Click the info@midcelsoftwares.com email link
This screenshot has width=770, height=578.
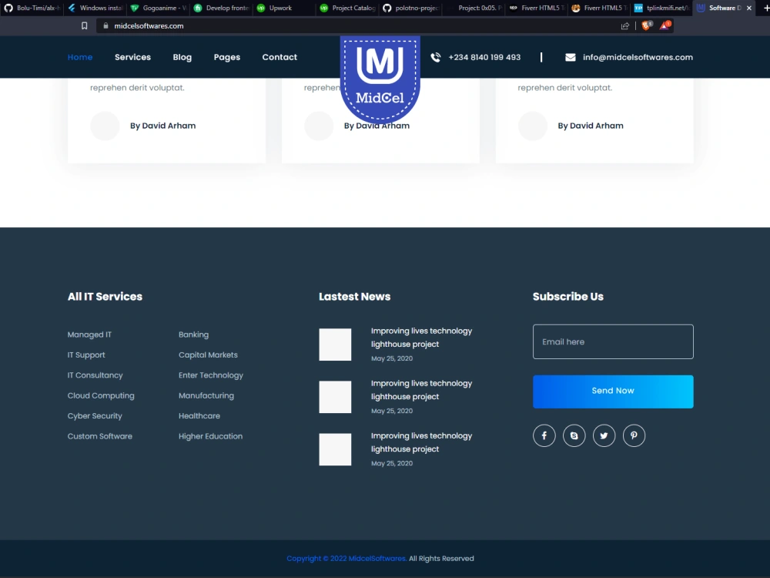click(638, 57)
